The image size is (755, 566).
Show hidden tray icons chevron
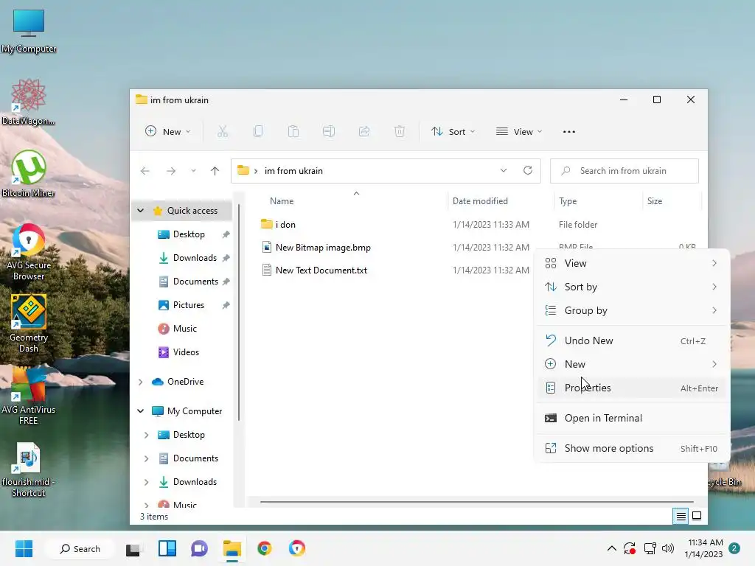611,548
